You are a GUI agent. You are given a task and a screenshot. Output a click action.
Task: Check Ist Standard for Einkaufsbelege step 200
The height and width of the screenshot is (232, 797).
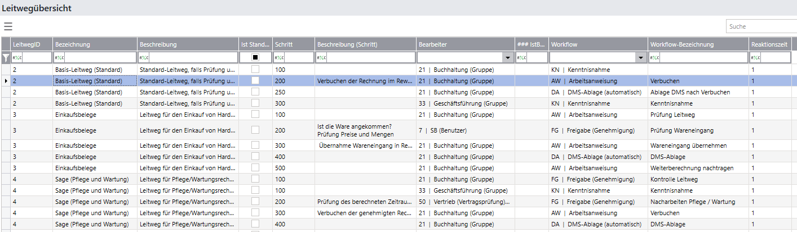click(x=255, y=130)
